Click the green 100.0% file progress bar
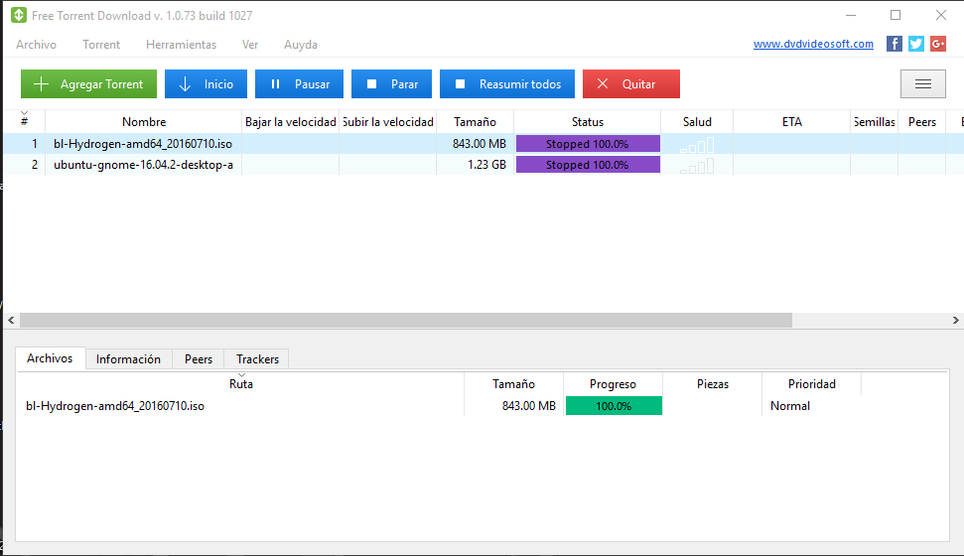Screen dimensions: 964x556 (x=614, y=406)
